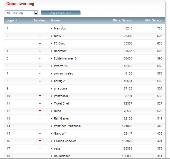Open the Pizarro 14 link
This screenshot has height=159, width=170.
click(x=61, y=66)
